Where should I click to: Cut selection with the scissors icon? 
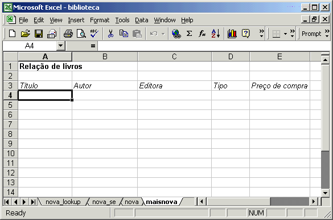coord(110,34)
